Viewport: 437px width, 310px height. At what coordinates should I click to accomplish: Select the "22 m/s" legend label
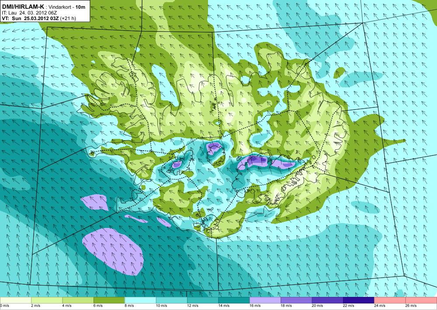click(349, 306)
